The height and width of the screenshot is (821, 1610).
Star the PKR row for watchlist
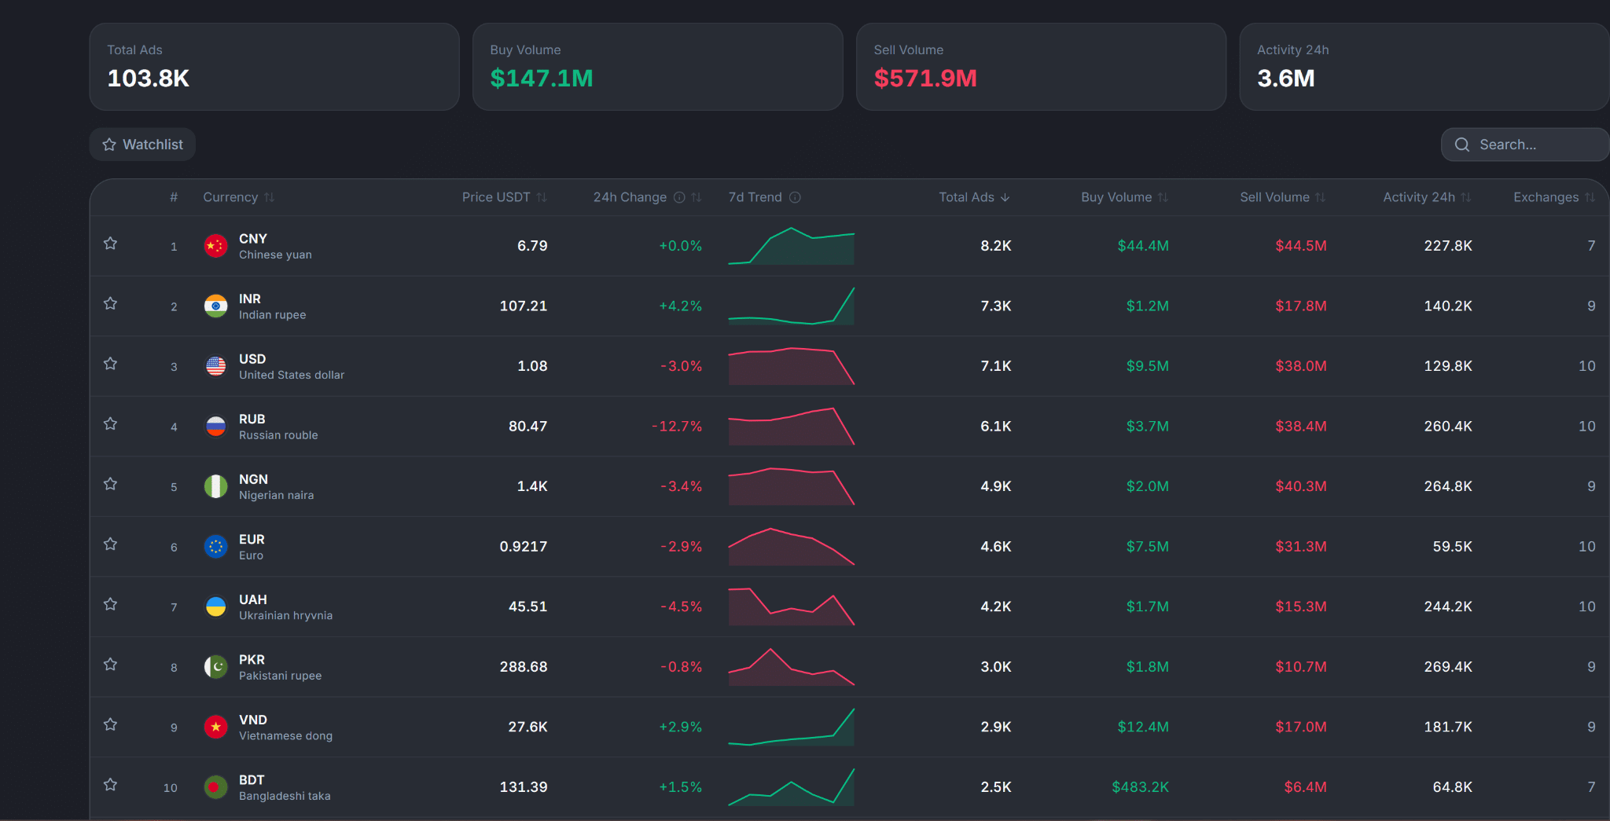[111, 665]
